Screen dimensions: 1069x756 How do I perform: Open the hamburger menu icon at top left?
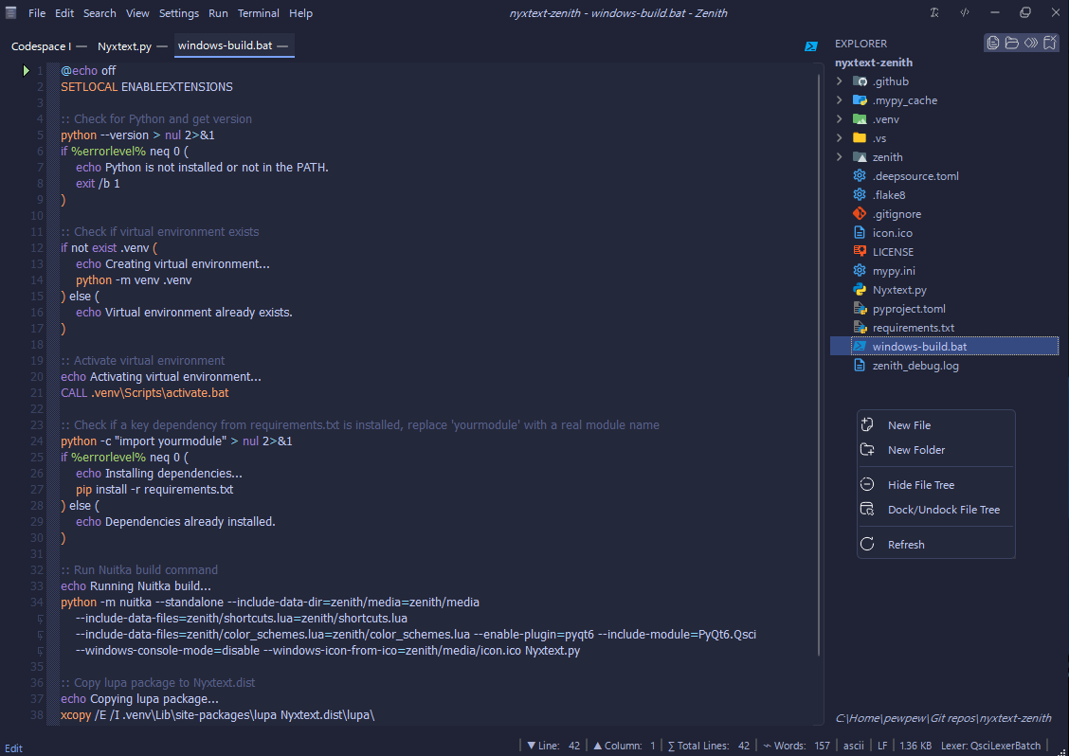click(11, 13)
